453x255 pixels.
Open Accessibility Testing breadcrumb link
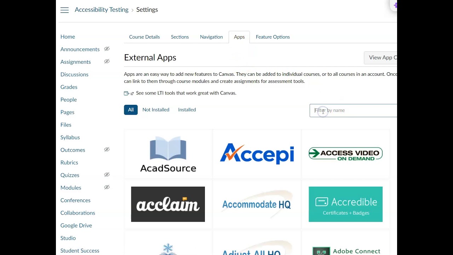pyautogui.click(x=102, y=10)
